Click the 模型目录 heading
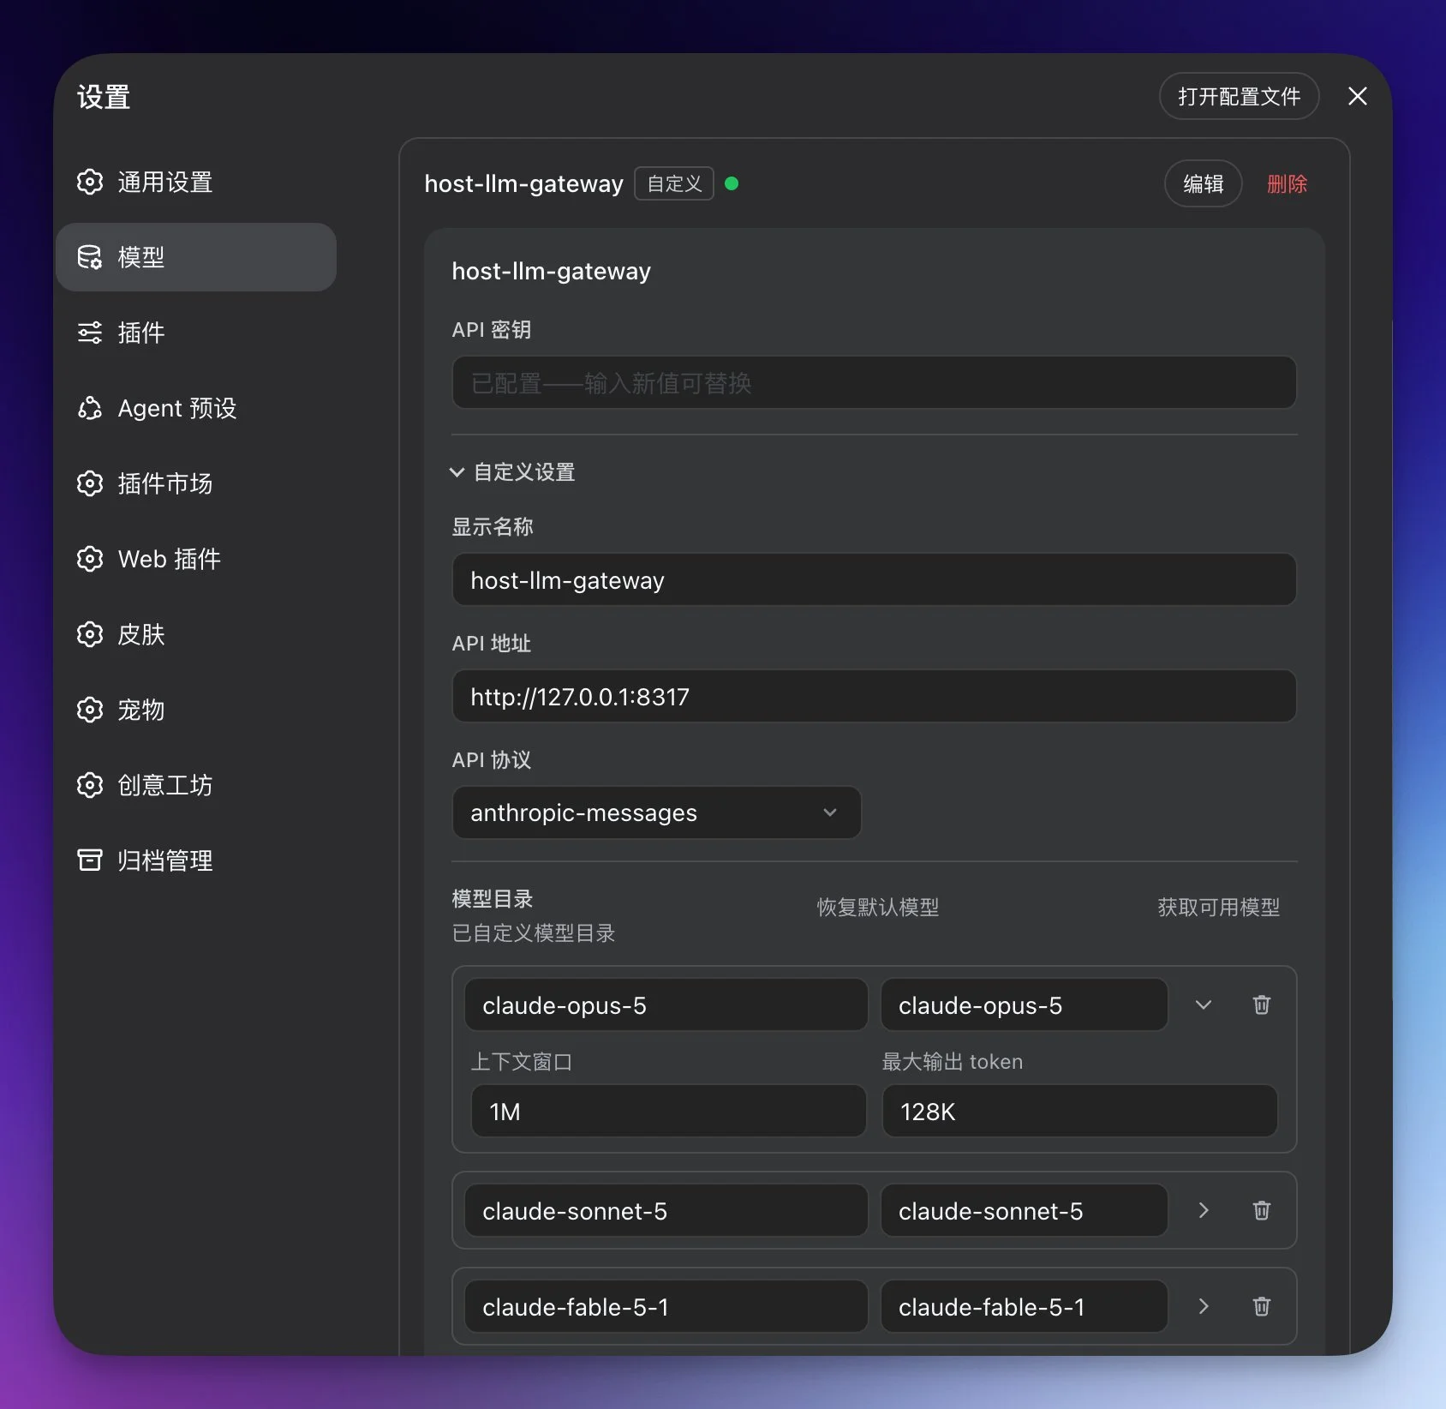 coord(493,898)
